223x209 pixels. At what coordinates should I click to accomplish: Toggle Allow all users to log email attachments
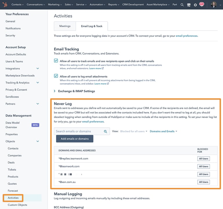56,76
